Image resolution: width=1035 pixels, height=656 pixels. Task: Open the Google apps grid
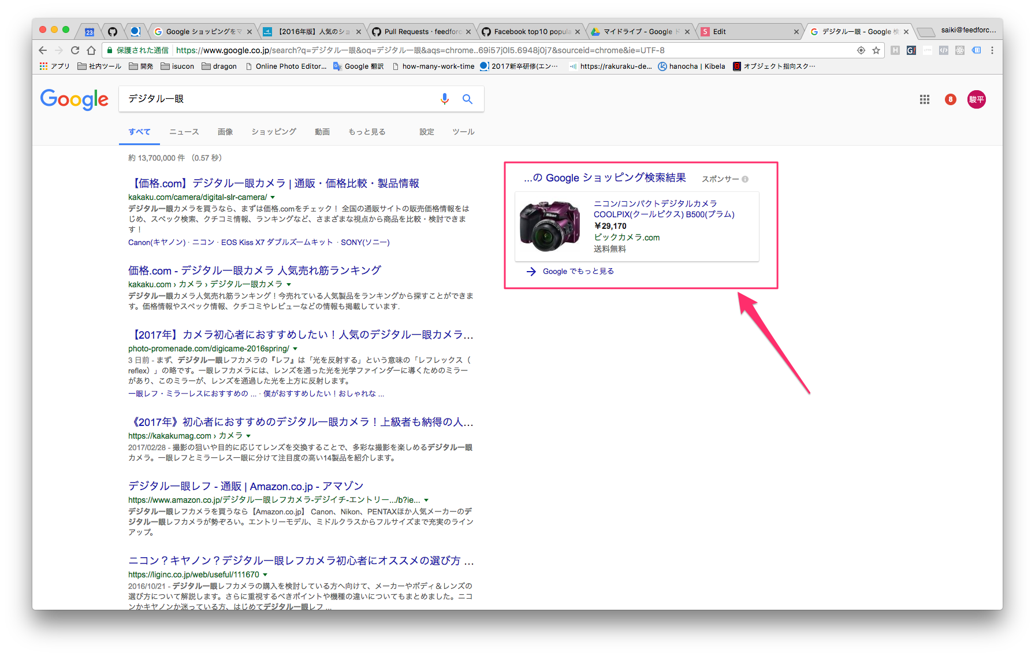point(925,99)
